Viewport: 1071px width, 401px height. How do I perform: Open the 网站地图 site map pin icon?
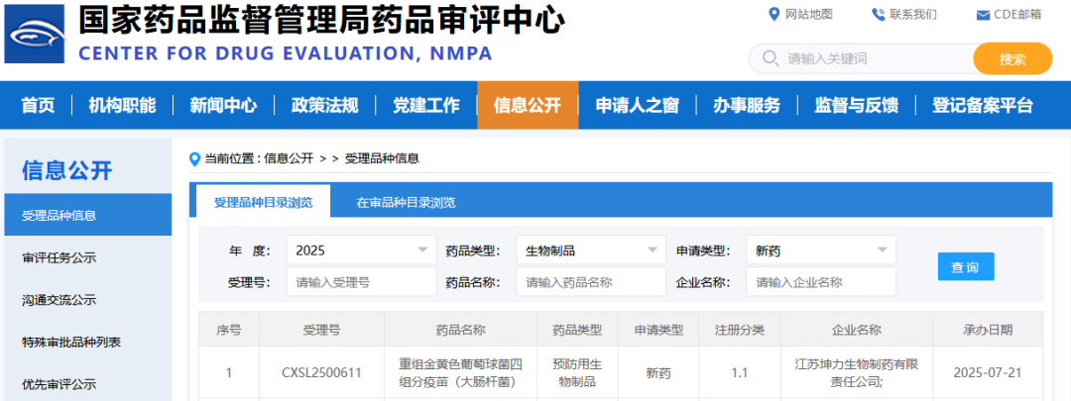pyautogui.click(x=774, y=14)
